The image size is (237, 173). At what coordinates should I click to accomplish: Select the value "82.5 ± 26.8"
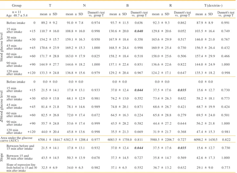(x=50, y=115)
